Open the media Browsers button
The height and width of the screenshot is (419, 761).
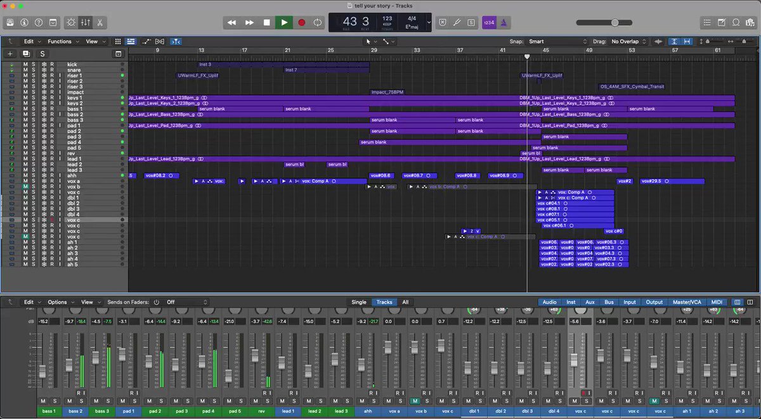tap(750, 22)
